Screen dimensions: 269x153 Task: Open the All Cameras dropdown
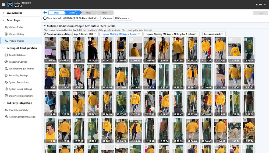[122, 18]
